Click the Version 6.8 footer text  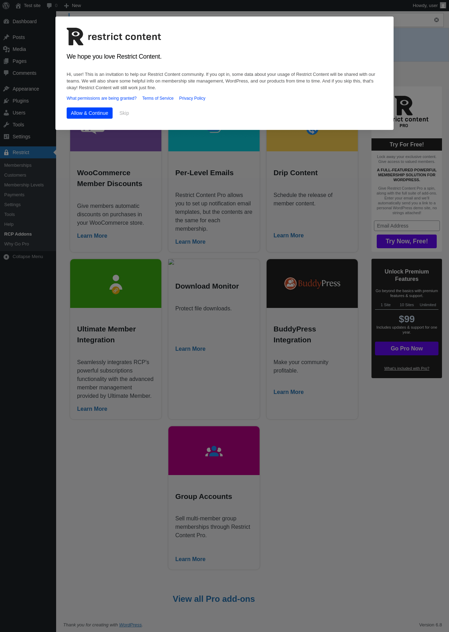(x=430, y=625)
